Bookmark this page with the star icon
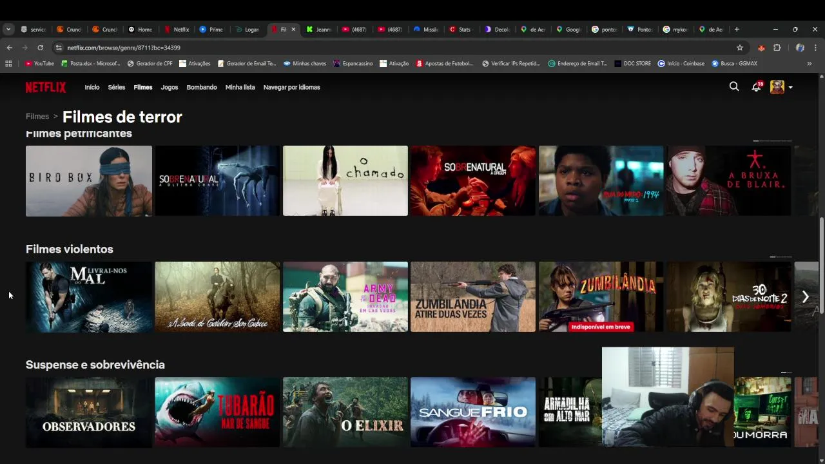This screenshot has width=825, height=464. point(740,48)
